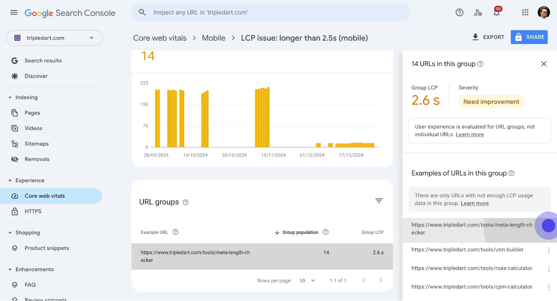
Task: Open the help question mark icon
Action: (x=460, y=13)
